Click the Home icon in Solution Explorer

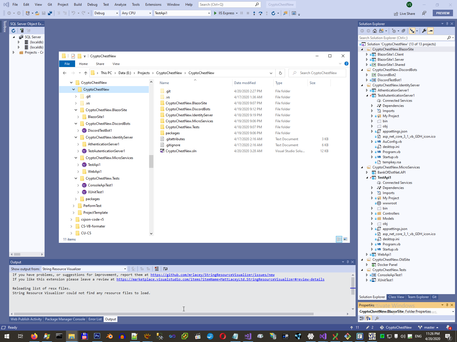[x=375, y=31]
